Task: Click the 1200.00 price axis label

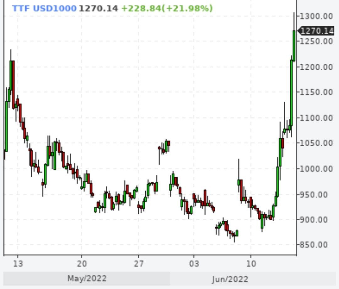Action: click(x=316, y=67)
